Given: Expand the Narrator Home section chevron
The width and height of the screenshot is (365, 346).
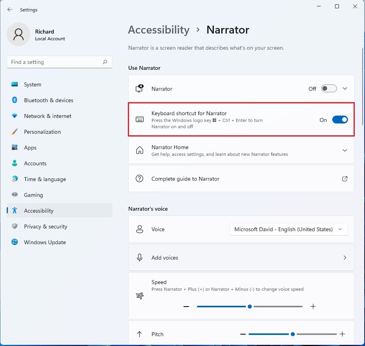Looking at the screenshot, I should [x=345, y=150].
